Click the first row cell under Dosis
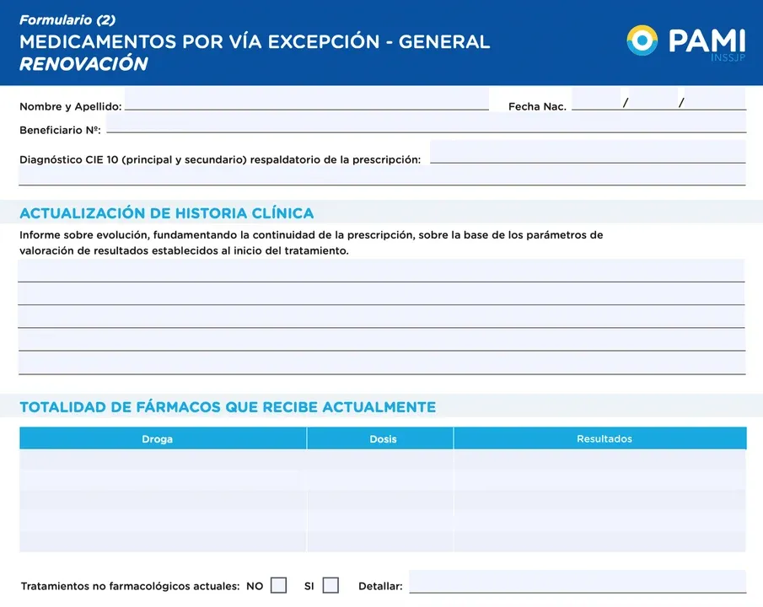763x607 pixels. tap(380, 460)
